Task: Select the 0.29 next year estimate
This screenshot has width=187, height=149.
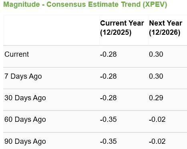Action: point(156,98)
